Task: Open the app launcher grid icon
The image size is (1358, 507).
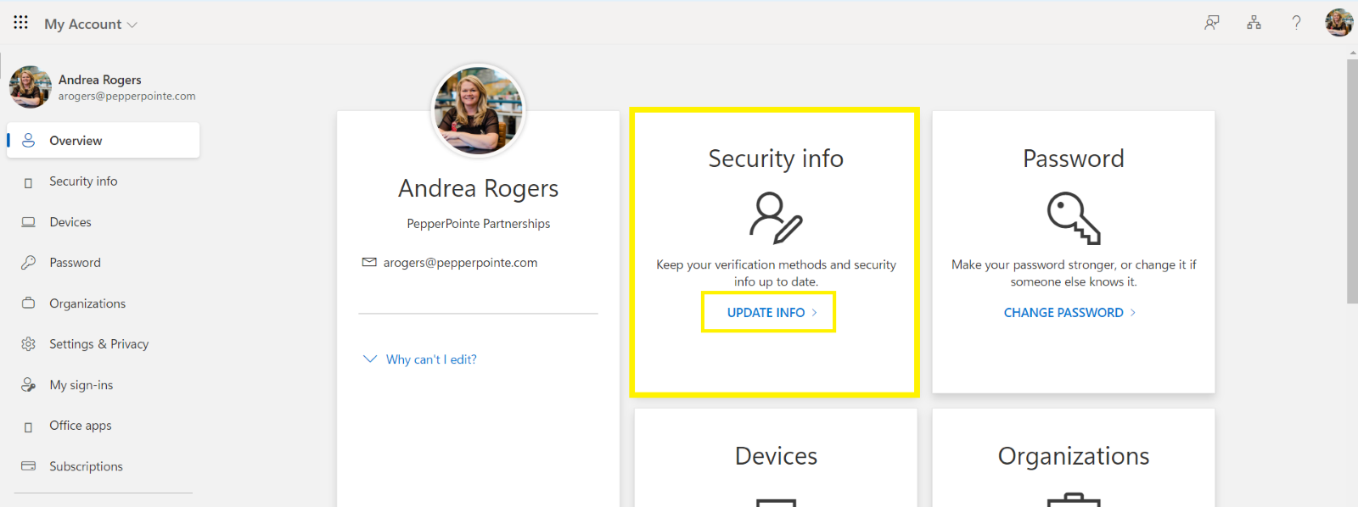Action: tap(20, 22)
